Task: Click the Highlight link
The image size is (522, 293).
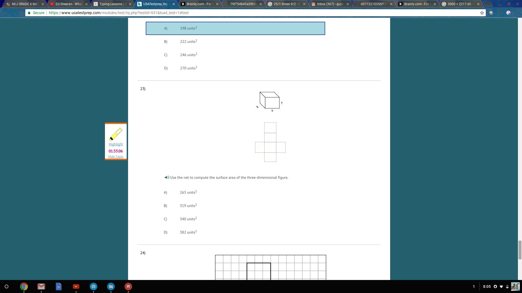Action: click(x=116, y=144)
